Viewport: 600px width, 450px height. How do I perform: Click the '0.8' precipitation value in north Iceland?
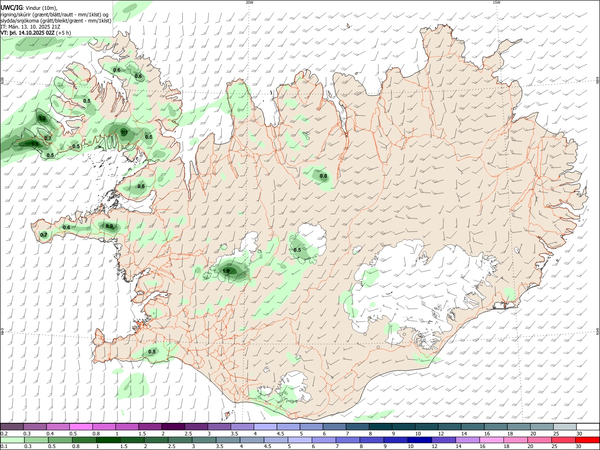[x=323, y=176]
